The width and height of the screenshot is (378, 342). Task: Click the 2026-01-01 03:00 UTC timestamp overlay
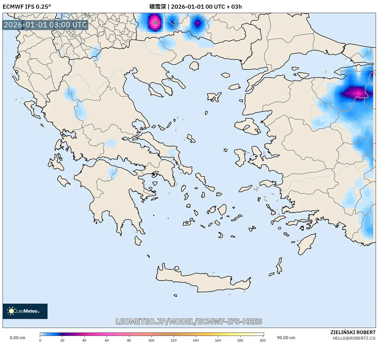(45, 25)
